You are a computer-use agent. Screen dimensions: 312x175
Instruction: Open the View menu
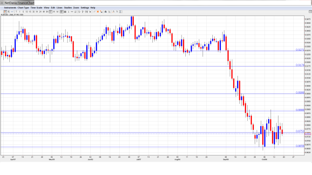pos(47,8)
